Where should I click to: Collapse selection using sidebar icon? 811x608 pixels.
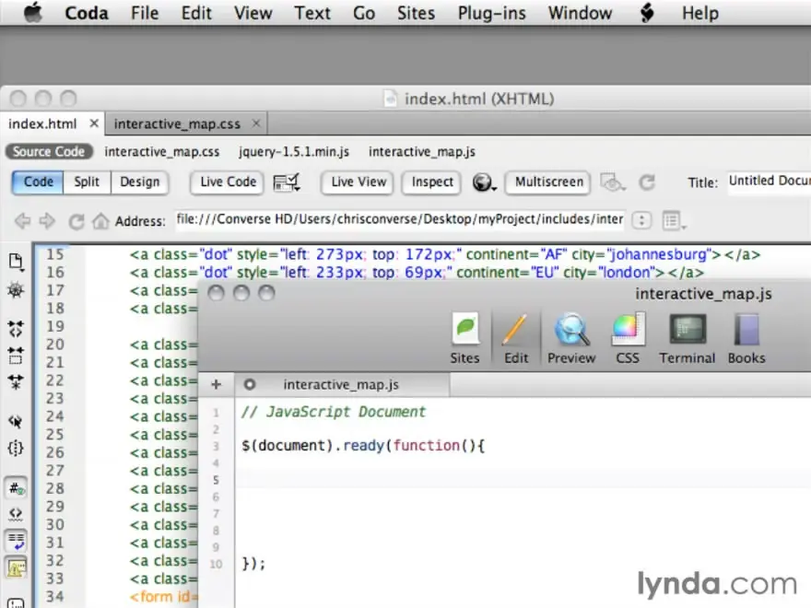16,356
